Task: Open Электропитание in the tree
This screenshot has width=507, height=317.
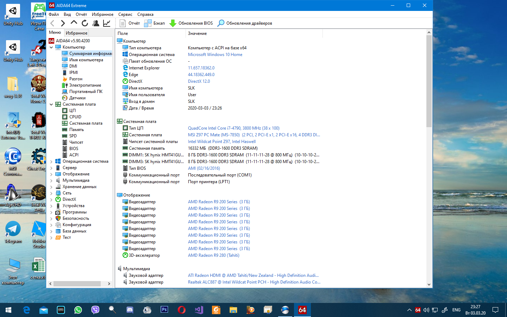Action: [x=82, y=85]
